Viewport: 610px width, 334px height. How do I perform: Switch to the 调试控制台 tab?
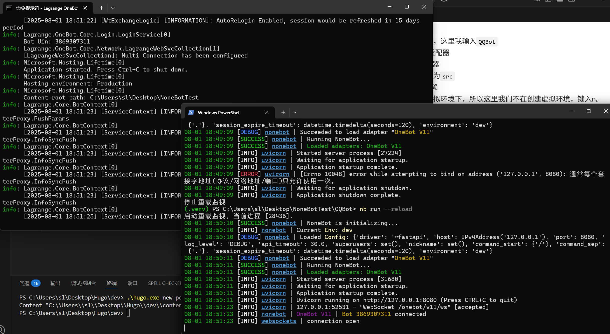click(83, 283)
